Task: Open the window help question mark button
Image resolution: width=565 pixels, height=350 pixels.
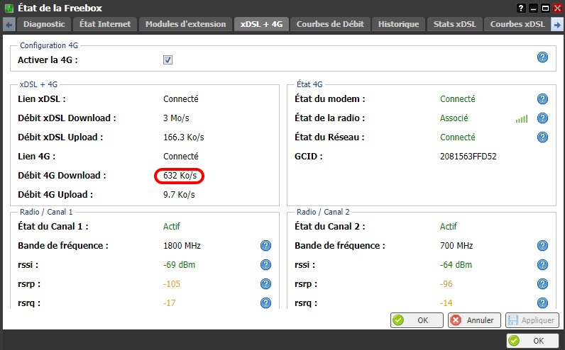Action: [521, 9]
